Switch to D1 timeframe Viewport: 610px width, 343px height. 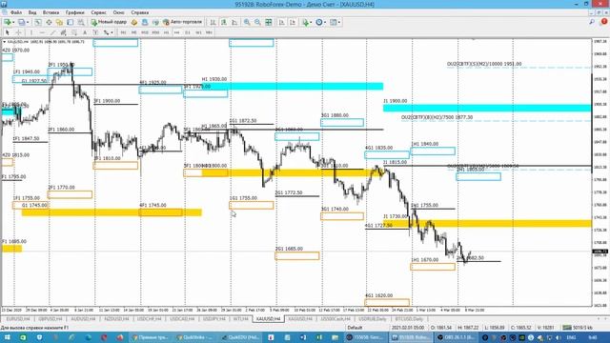[x=188, y=32]
